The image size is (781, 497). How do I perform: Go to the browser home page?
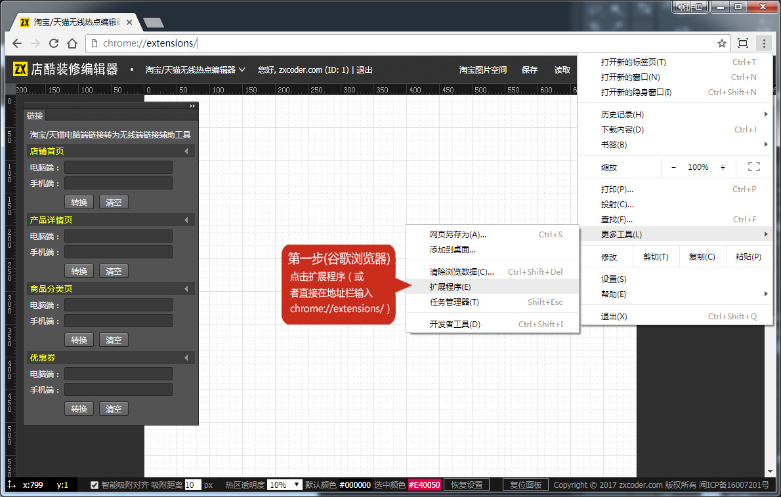[x=72, y=43]
